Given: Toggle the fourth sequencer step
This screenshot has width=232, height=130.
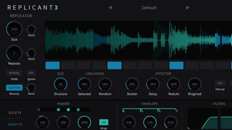Looking at the screenshot, I should (x=99, y=65).
